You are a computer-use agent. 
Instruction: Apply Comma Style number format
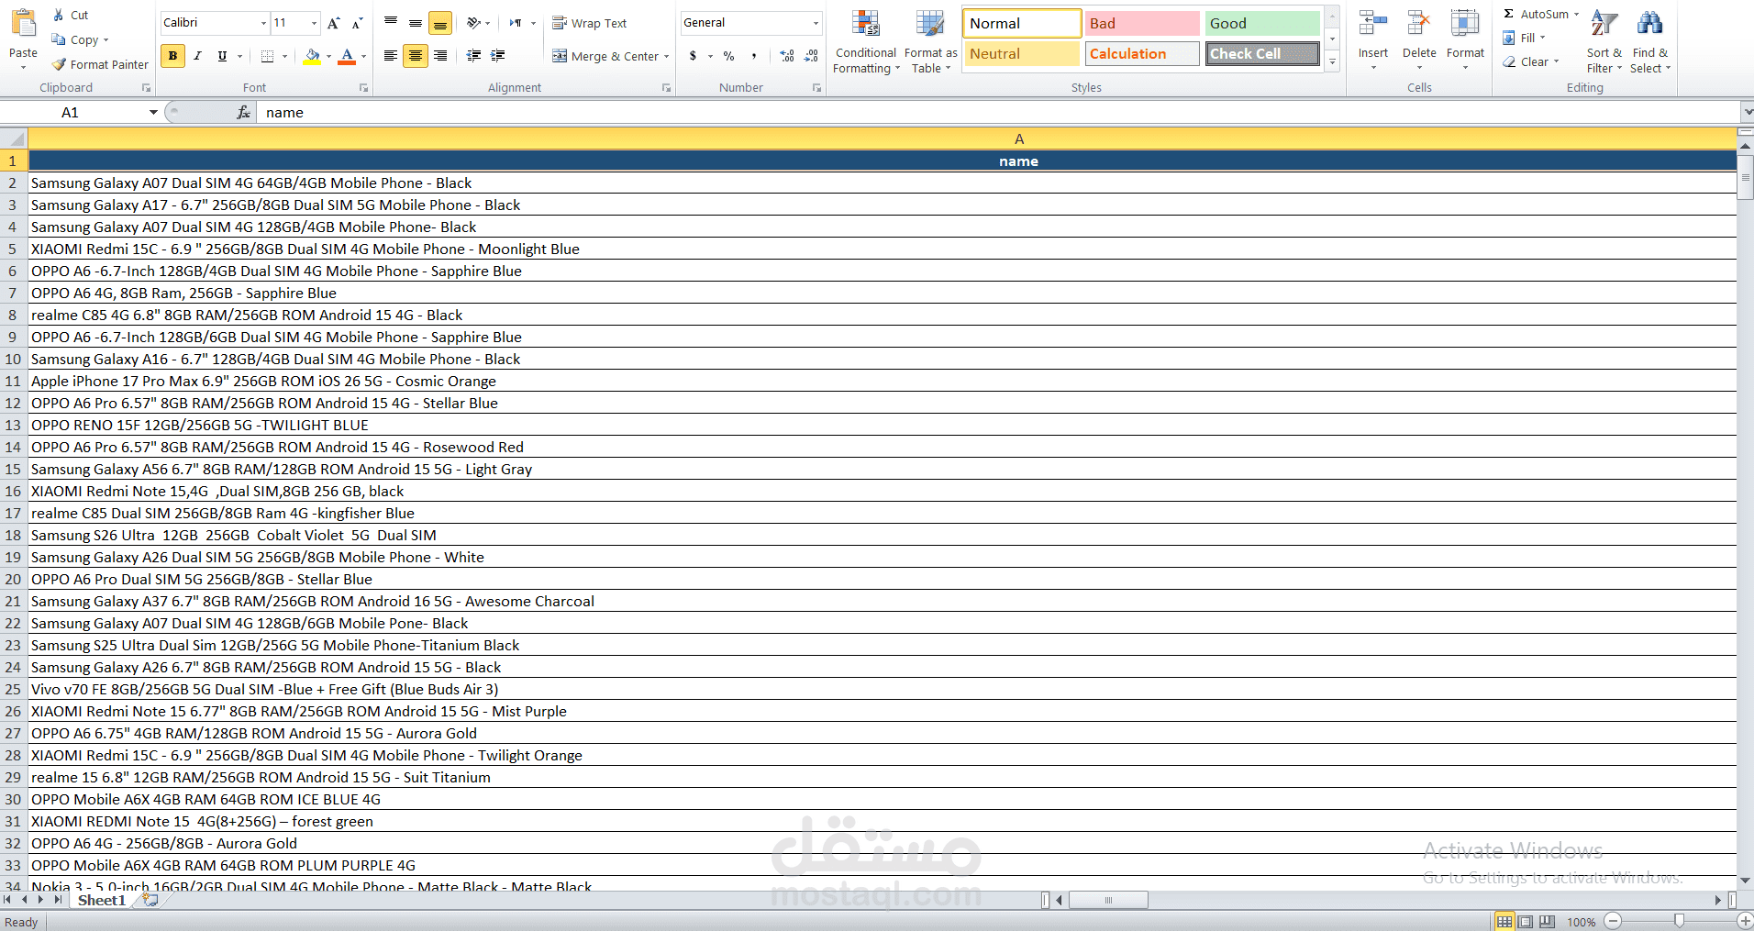[x=754, y=56]
